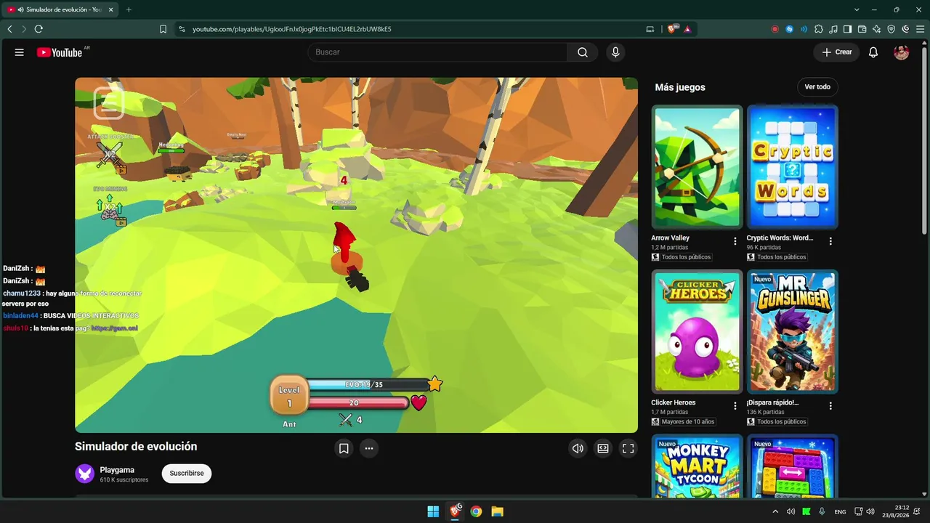Click the magnifier search button

click(x=583, y=52)
